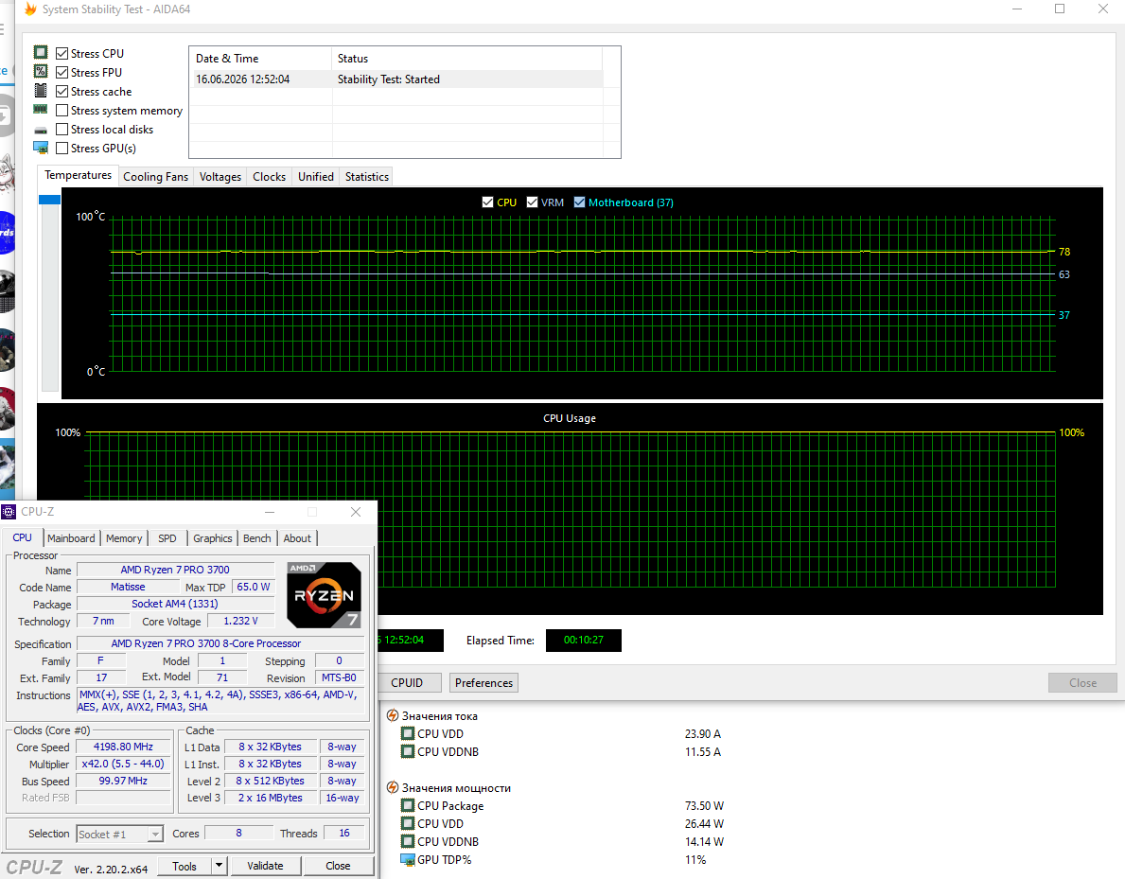The height and width of the screenshot is (879, 1125).
Task: Click the Tools button in CPU-Z
Action: pos(185,866)
